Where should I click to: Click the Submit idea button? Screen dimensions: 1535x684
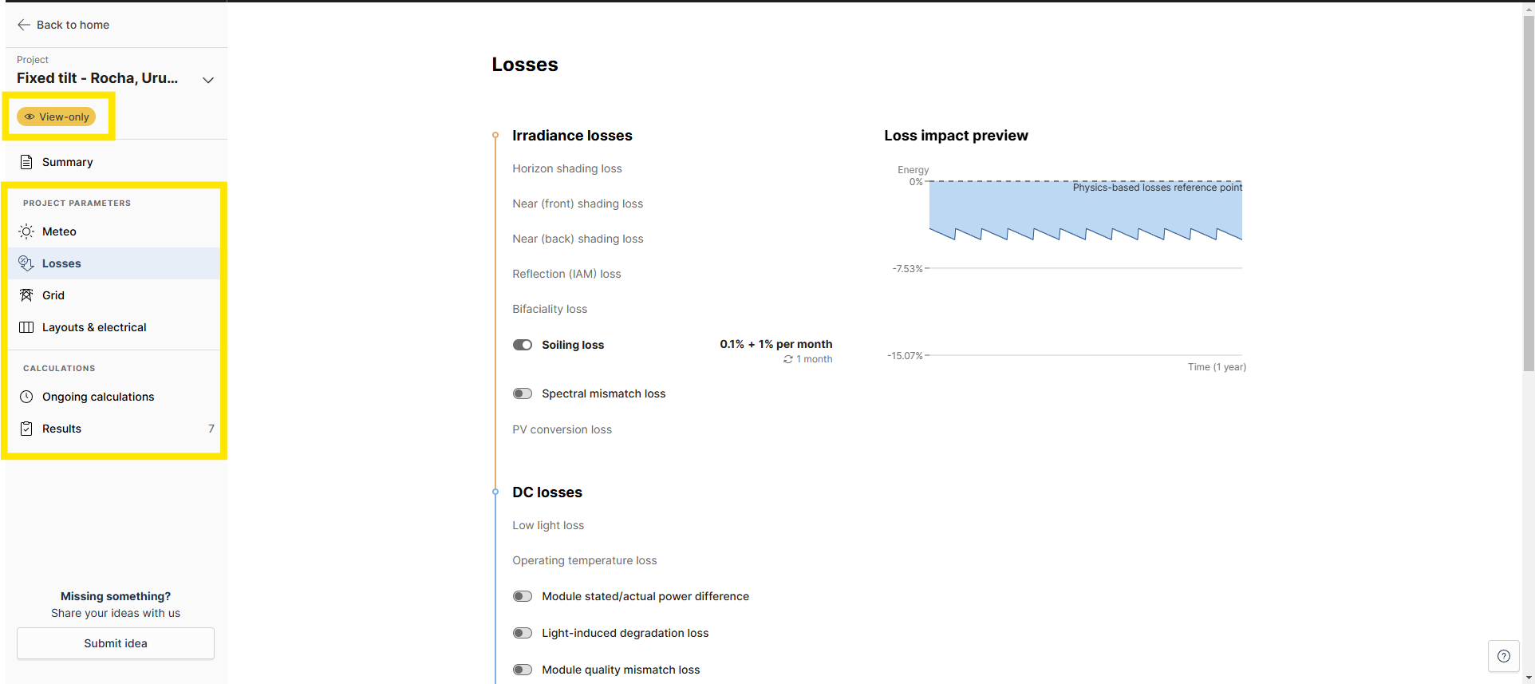point(116,643)
